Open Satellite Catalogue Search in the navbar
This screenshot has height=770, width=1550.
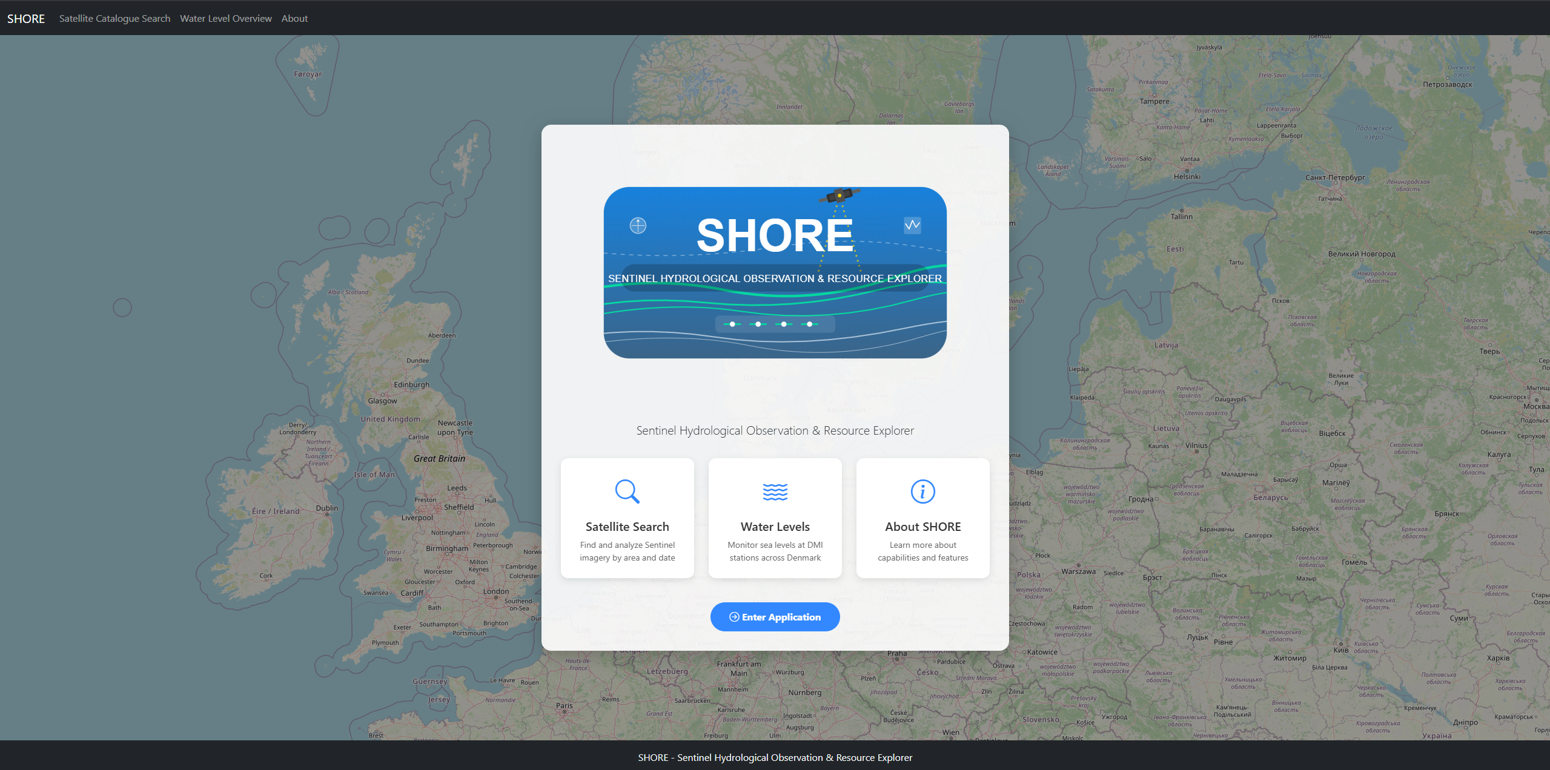[114, 18]
